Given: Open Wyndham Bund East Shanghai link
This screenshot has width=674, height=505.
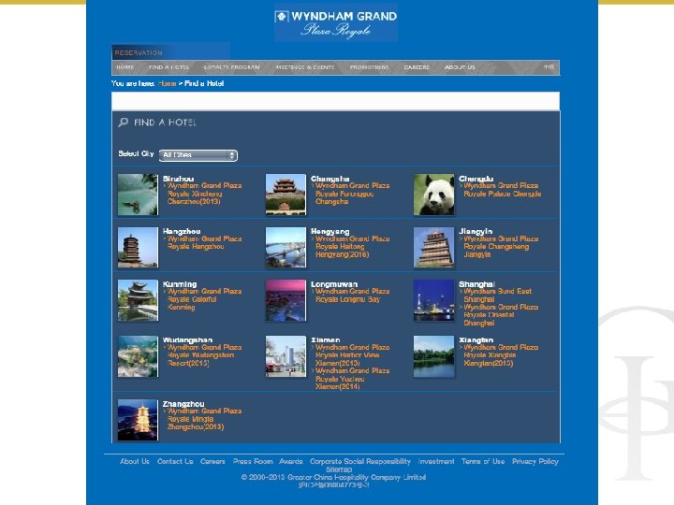Looking at the screenshot, I should pos(497,296).
